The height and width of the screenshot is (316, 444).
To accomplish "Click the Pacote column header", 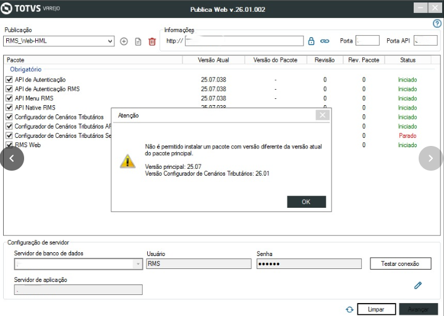I will click(93, 60).
